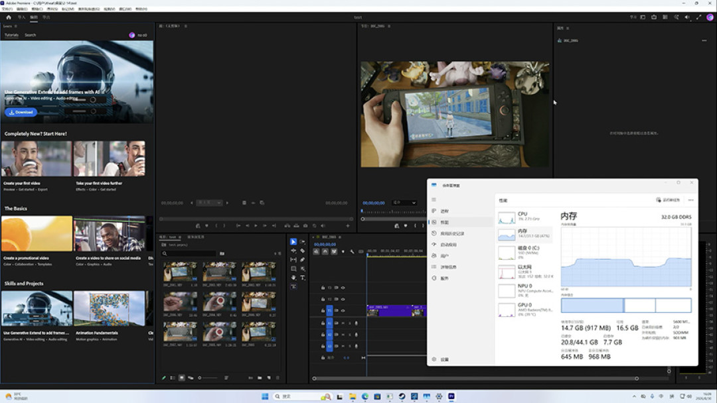This screenshot has height=403, width=717.
Task: Select the Hand tool
Action: [293, 278]
